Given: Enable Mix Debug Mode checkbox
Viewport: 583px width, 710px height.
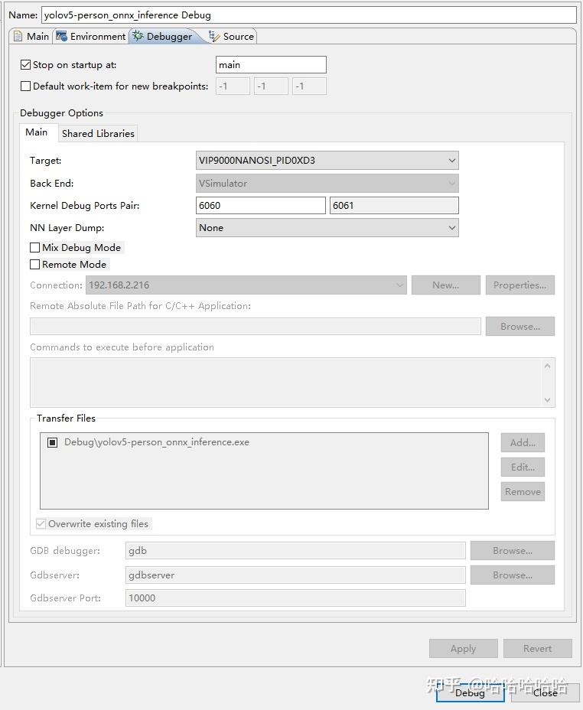Looking at the screenshot, I should click(35, 247).
